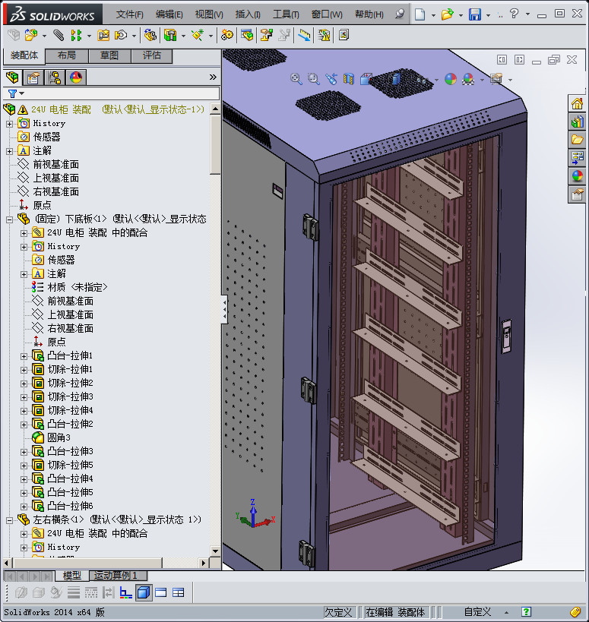Open the 工具(T) menu
This screenshot has width=589, height=622.
pyautogui.click(x=286, y=14)
